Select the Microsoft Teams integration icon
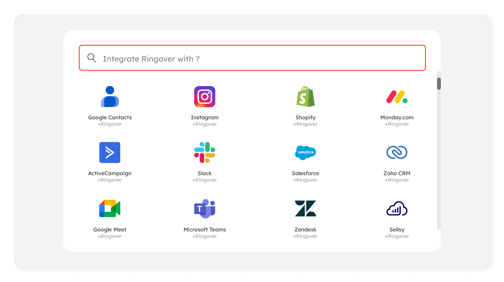The image size is (504, 282). pyautogui.click(x=205, y=208)
